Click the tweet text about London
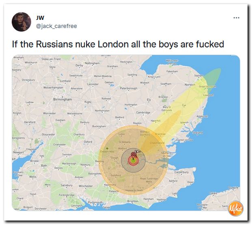Viewport: 252px width, 225px height. coord(118,44)
